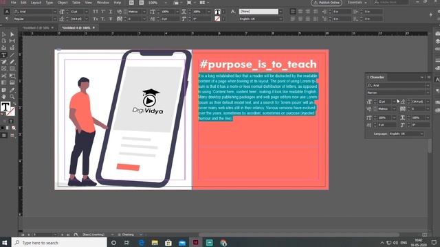Select the Direct Selection tool

[12, 34]
